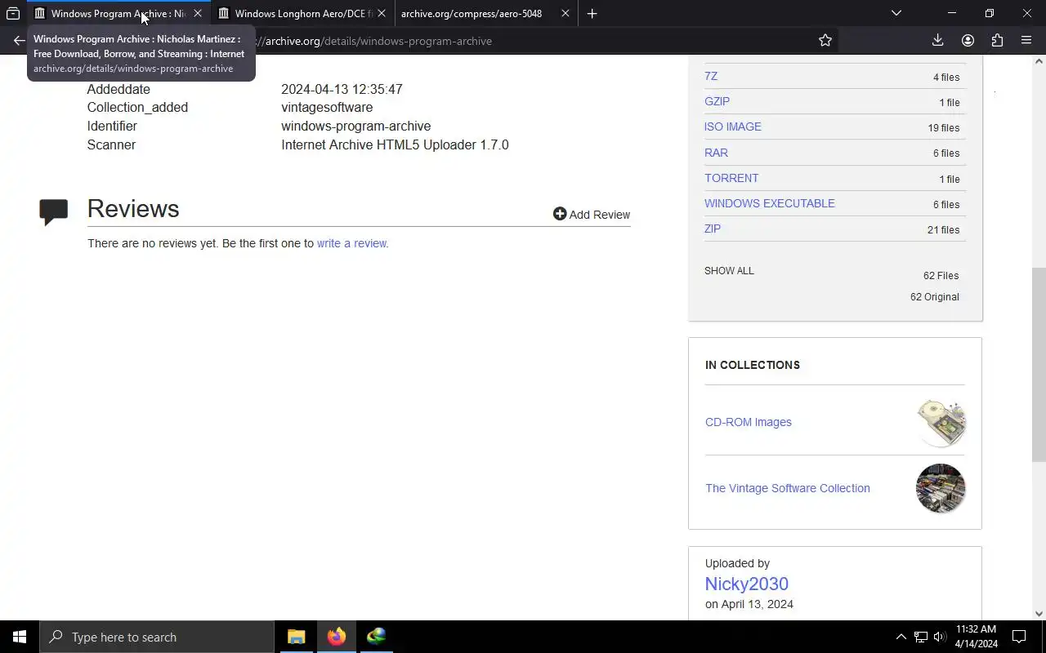This screenshot has height=653, width=1046.
Task: Click the windows-program-archive Identifier value
Action: 356,126
